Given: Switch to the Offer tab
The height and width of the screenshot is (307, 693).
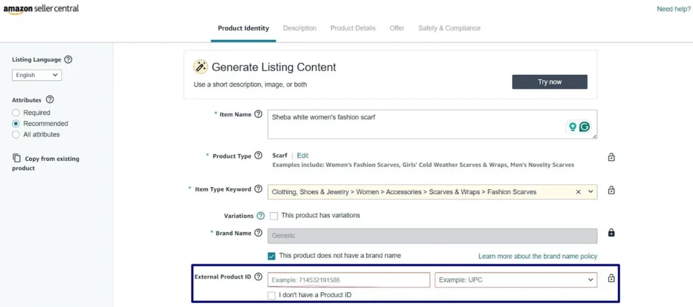Looking at the screenshot, I should (x=397, y=28).
